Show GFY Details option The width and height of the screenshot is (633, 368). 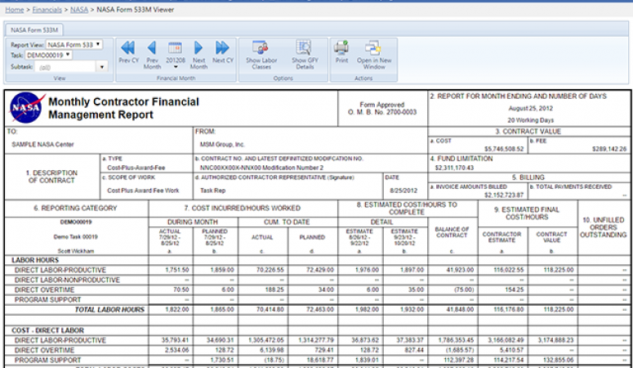(305, 55)
